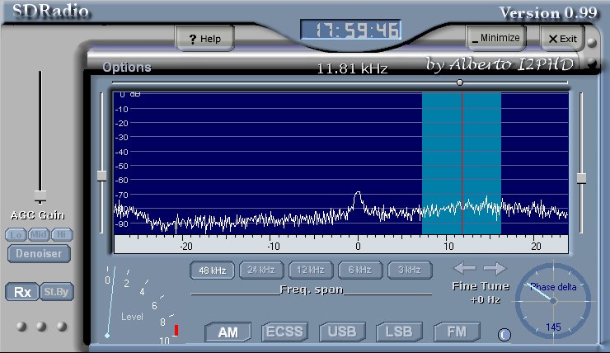Click the AGC Gain vertical slider handle
Screen dimensions: 610x353
click(39, 200)
